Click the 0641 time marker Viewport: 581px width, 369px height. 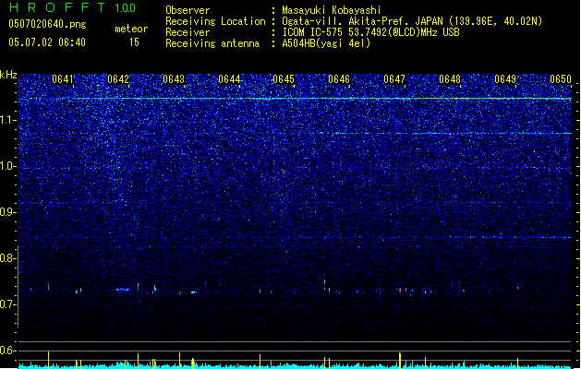63,79
